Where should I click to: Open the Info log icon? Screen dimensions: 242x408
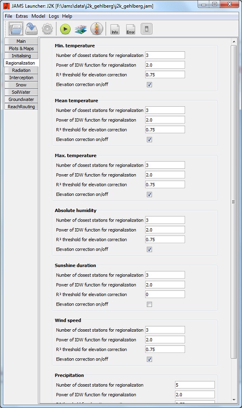(115, 29)
